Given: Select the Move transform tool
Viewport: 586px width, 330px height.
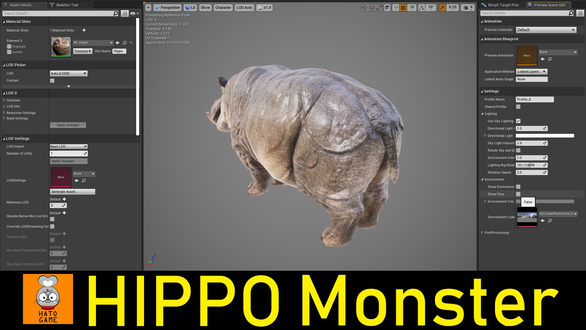Looking at the screenshot, I should pyautogui.click(x=364, y=8).
